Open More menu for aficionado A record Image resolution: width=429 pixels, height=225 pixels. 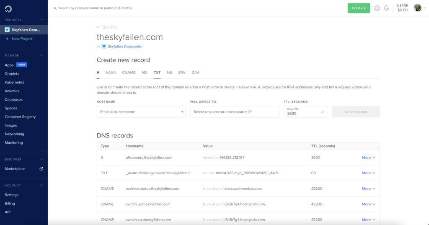pyautogui.click(x=369, y=158)
